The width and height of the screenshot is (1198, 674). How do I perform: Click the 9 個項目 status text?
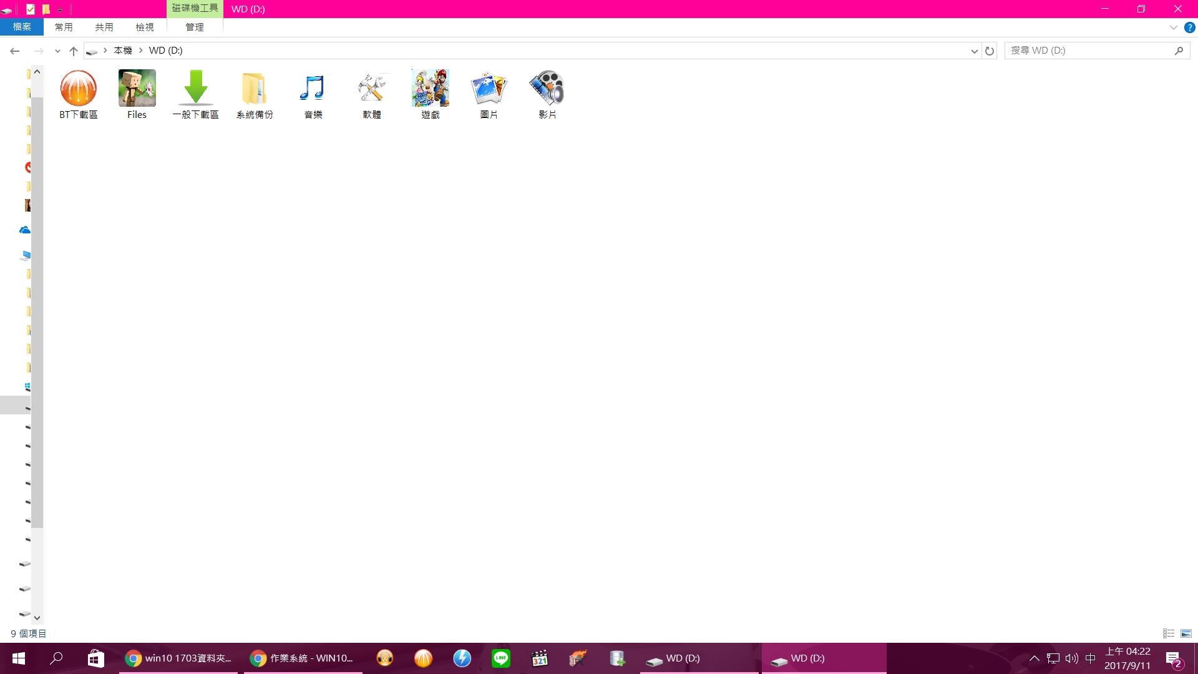pyautogui.click(x=29, y=633)
